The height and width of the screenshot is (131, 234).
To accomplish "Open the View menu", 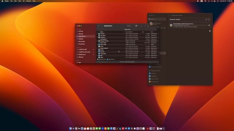I will click(x=19, y=1).
